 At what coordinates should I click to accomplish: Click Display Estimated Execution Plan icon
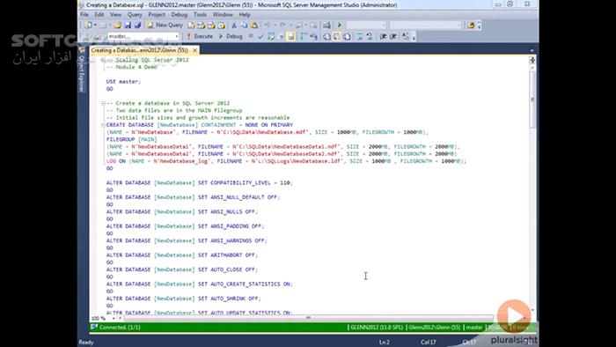pyautogui.click(x=271, y=36)
